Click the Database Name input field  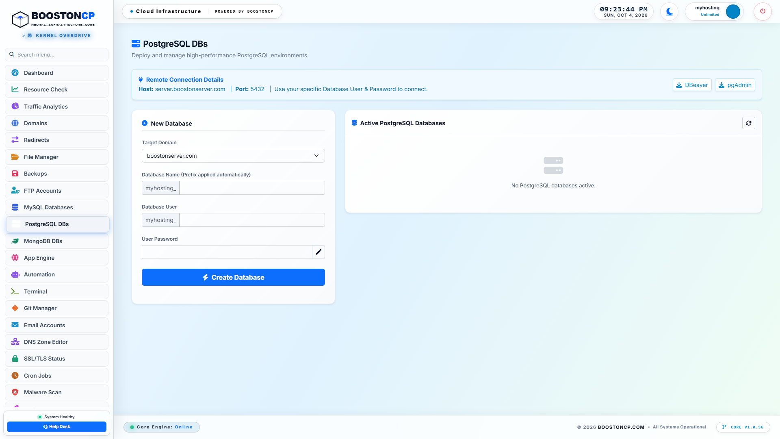[x=252, y=188]
